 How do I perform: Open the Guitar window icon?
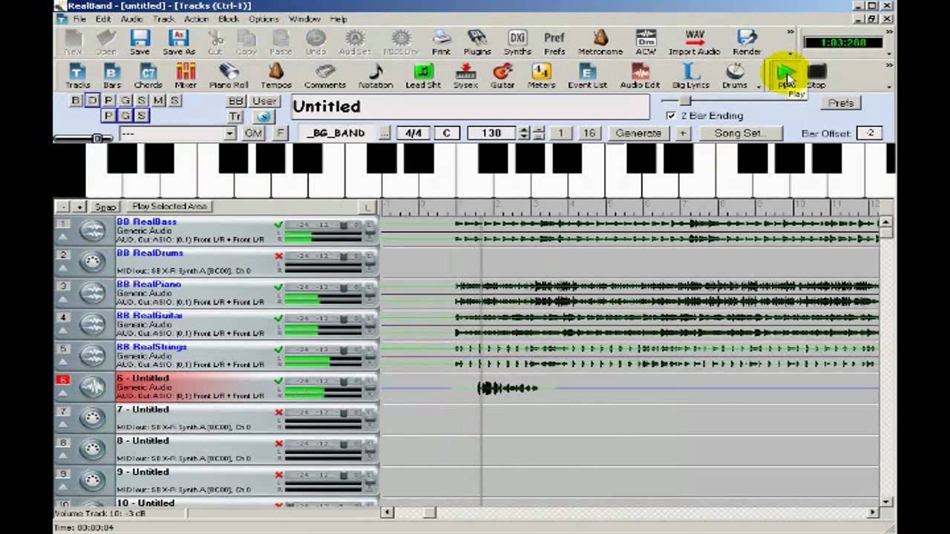[x=502, y=75]
